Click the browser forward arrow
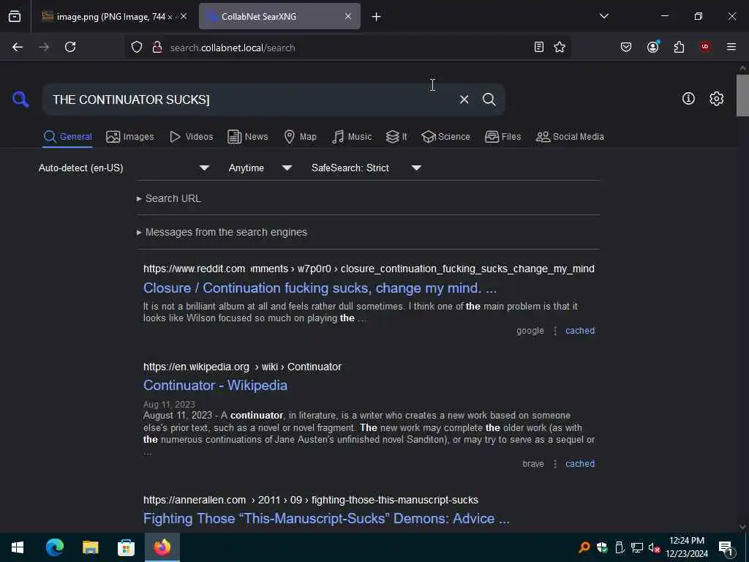Viewport: 749px width, 562px height. click(x=43, y=47)
